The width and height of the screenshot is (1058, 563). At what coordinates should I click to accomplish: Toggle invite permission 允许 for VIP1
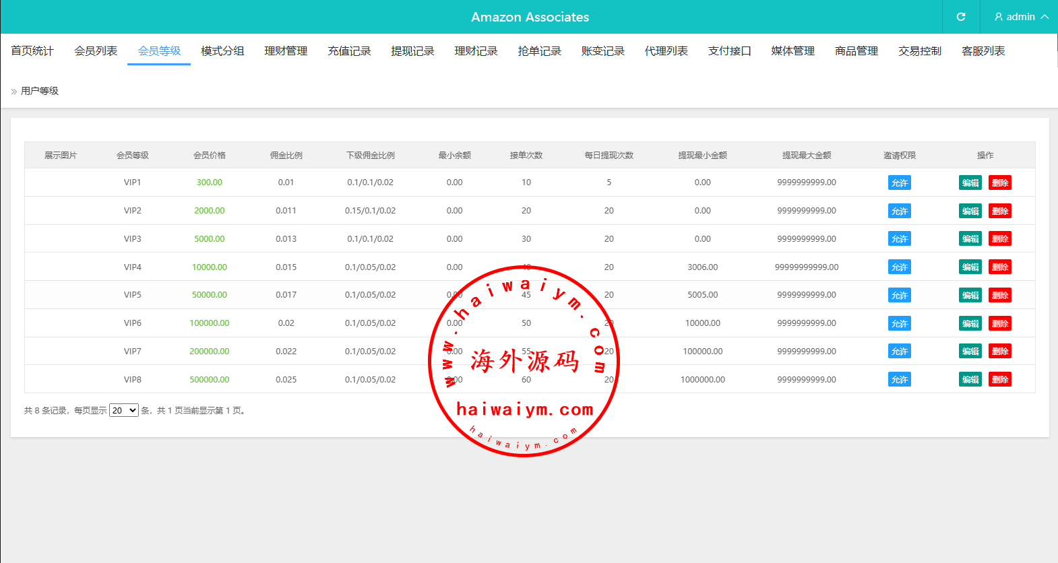(x=899, y=183)
